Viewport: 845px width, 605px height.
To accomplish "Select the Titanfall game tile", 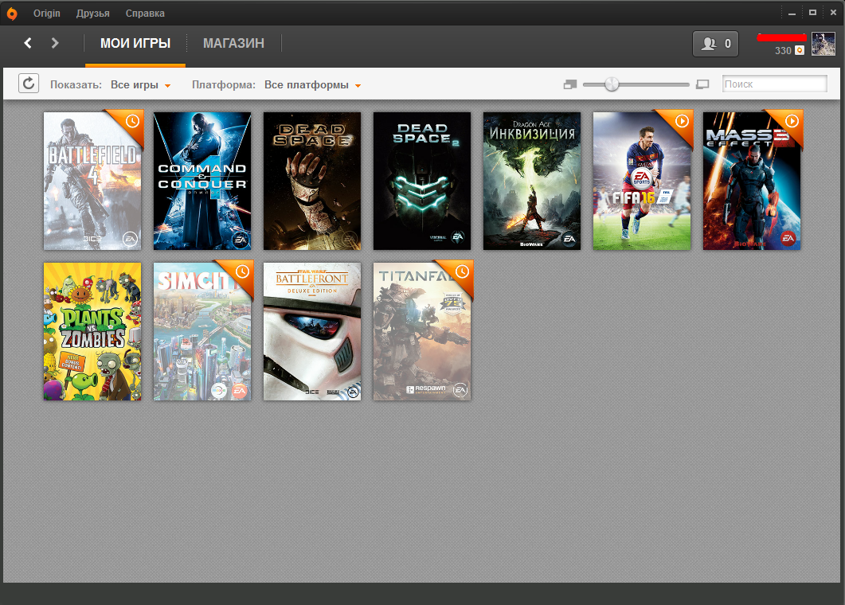I will coord(422,331).
